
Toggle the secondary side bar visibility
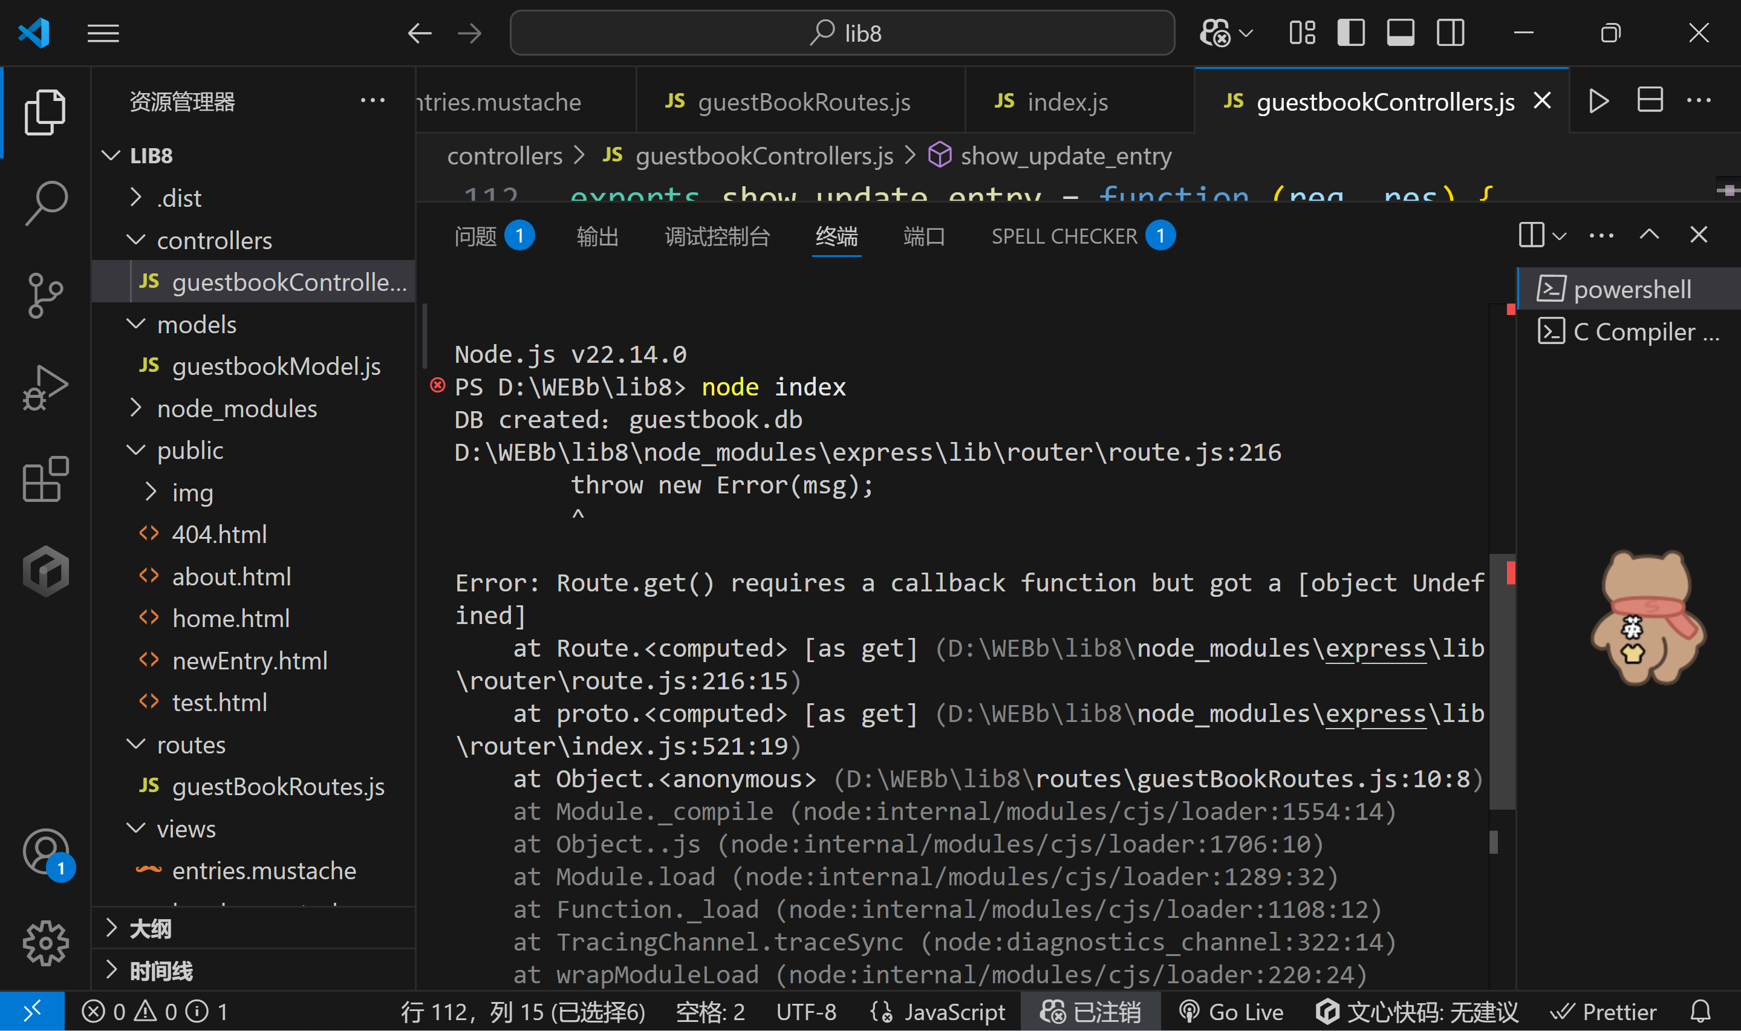click(x=1451, y=33)
